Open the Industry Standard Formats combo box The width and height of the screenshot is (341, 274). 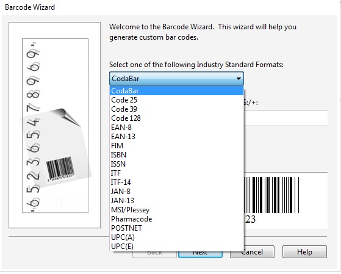tap(176, 78)
